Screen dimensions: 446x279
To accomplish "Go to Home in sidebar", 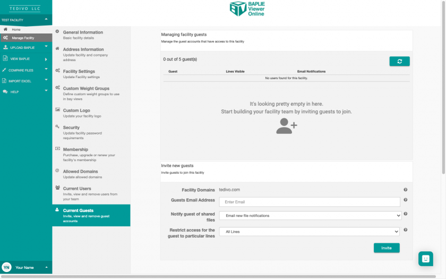I will 26,29.
